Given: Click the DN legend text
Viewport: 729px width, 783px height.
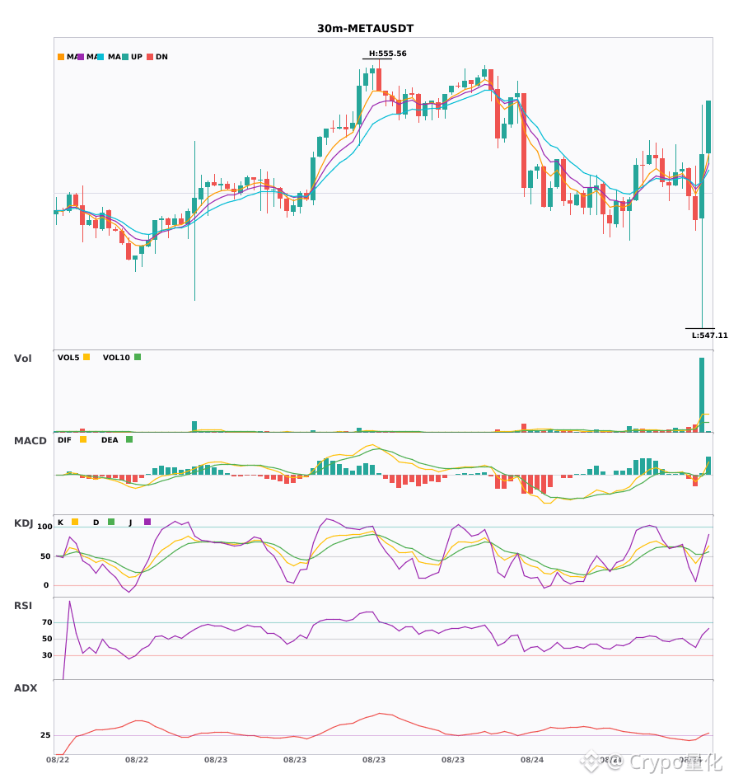Looking at the screenshot, I should 161,57.
